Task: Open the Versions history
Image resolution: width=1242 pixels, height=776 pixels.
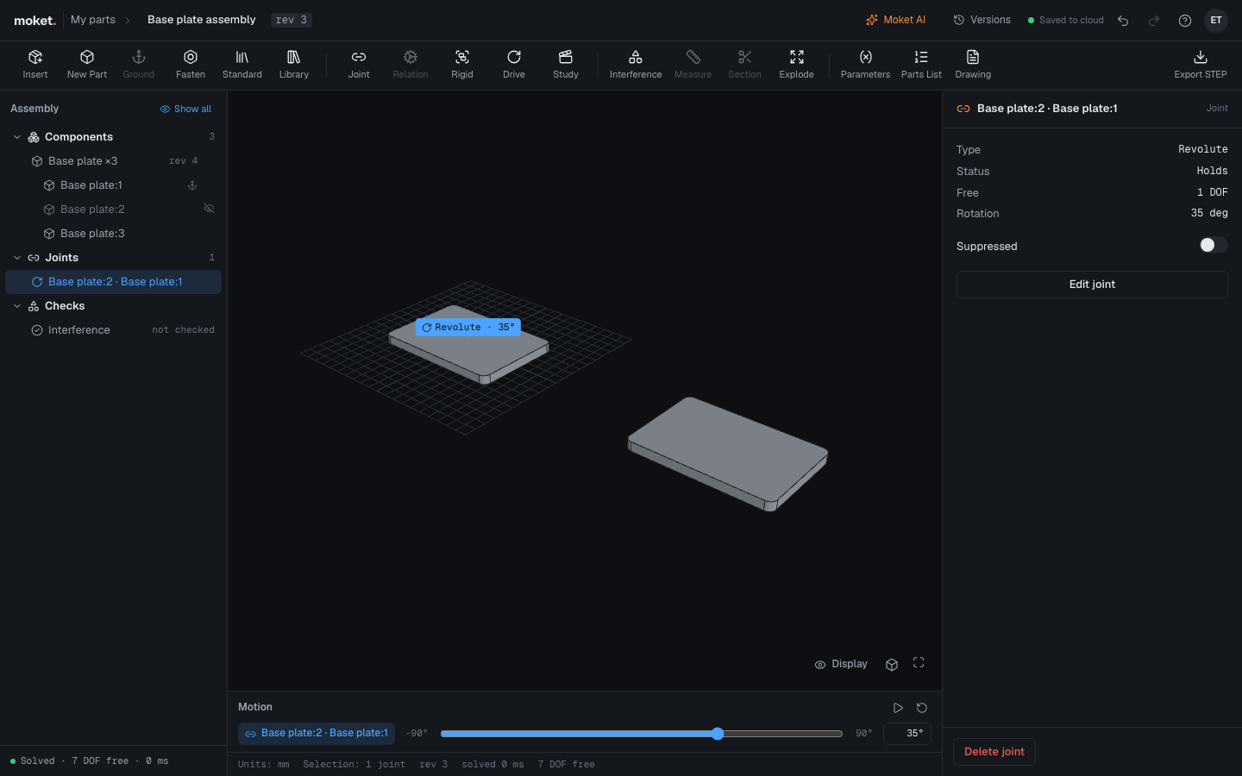Action: click(982, 20)
